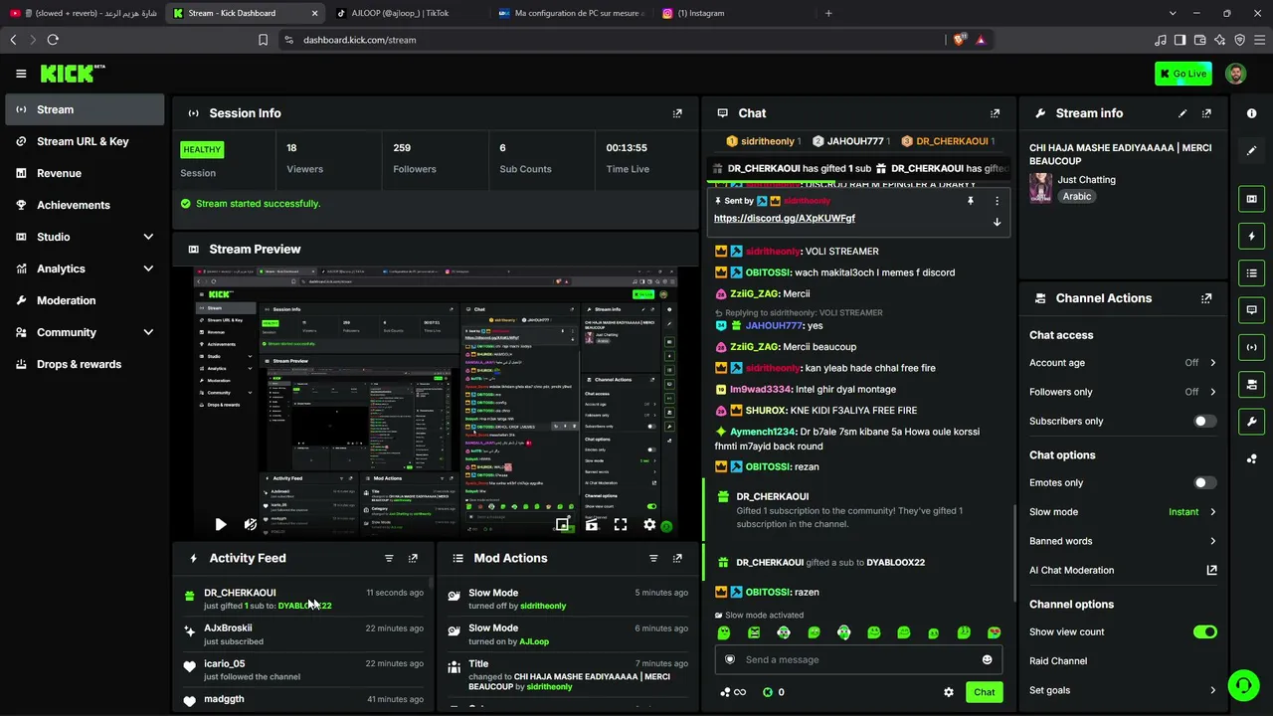This screenshot has width=1273, height=716.
Task: Pop out the Session Info panel
Action: click(677, 113)
